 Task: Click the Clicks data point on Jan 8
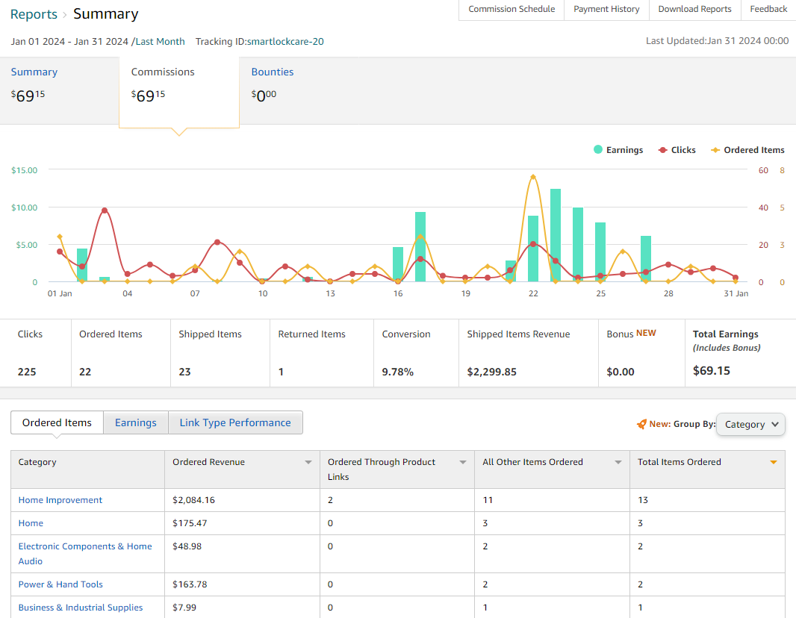coord(217,243)
